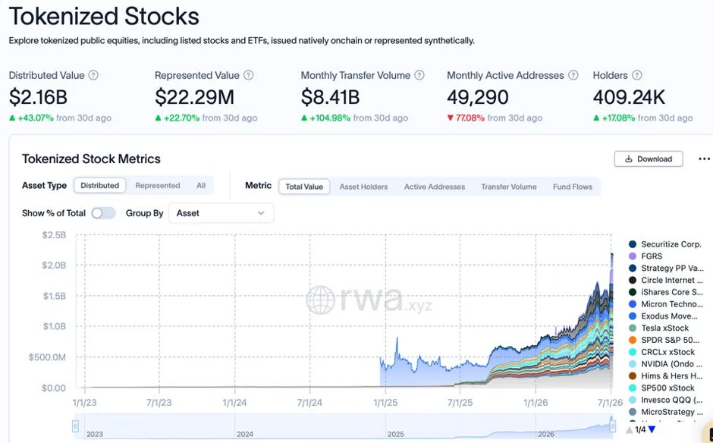This screenshot has height=443, width=713.
Task: Click the brown Hims & Hers legend swatch
Action: [633, 375]
